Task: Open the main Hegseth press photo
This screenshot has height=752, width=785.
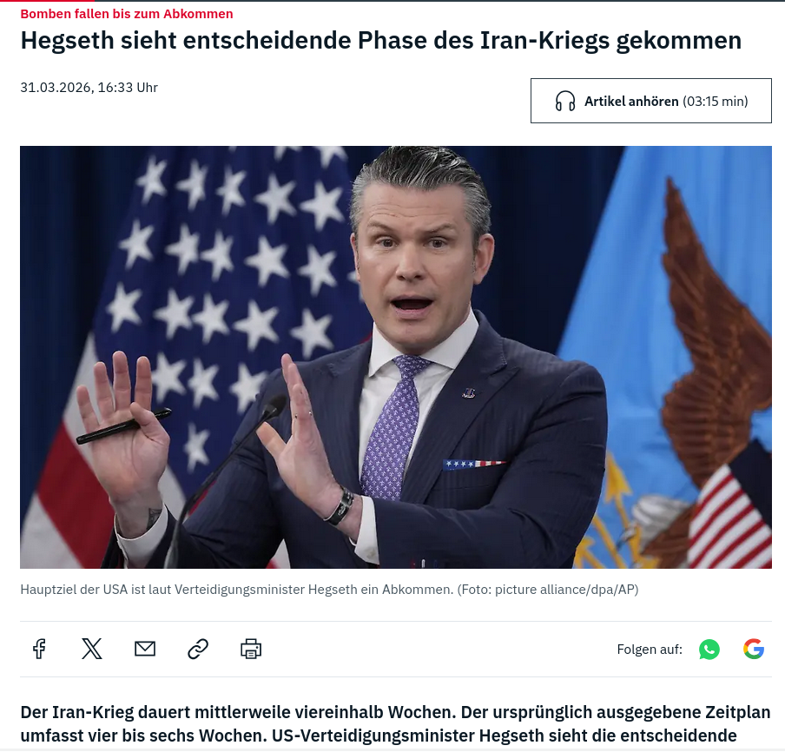Action: [x=395, y=357]
